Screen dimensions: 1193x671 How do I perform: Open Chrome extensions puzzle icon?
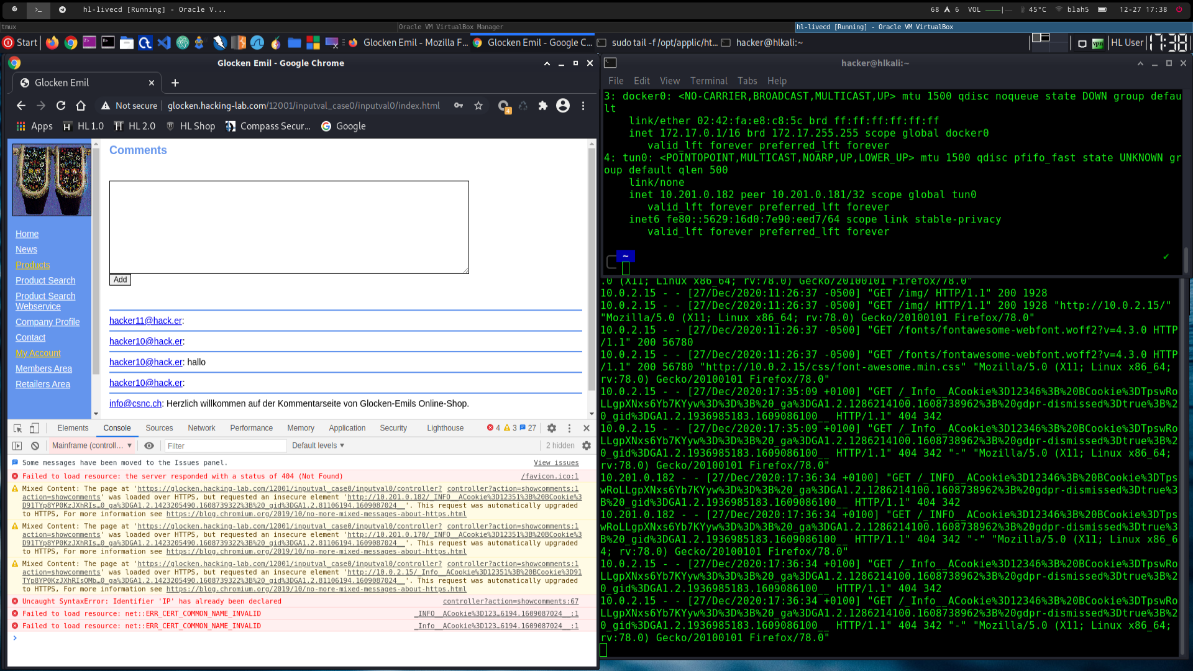[543, 106]
